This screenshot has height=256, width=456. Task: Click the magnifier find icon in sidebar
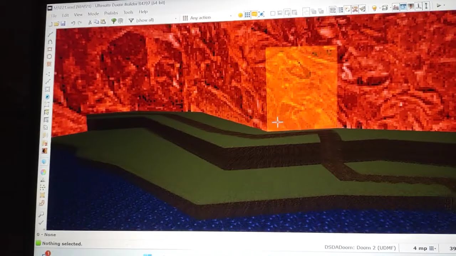[41, 215]
